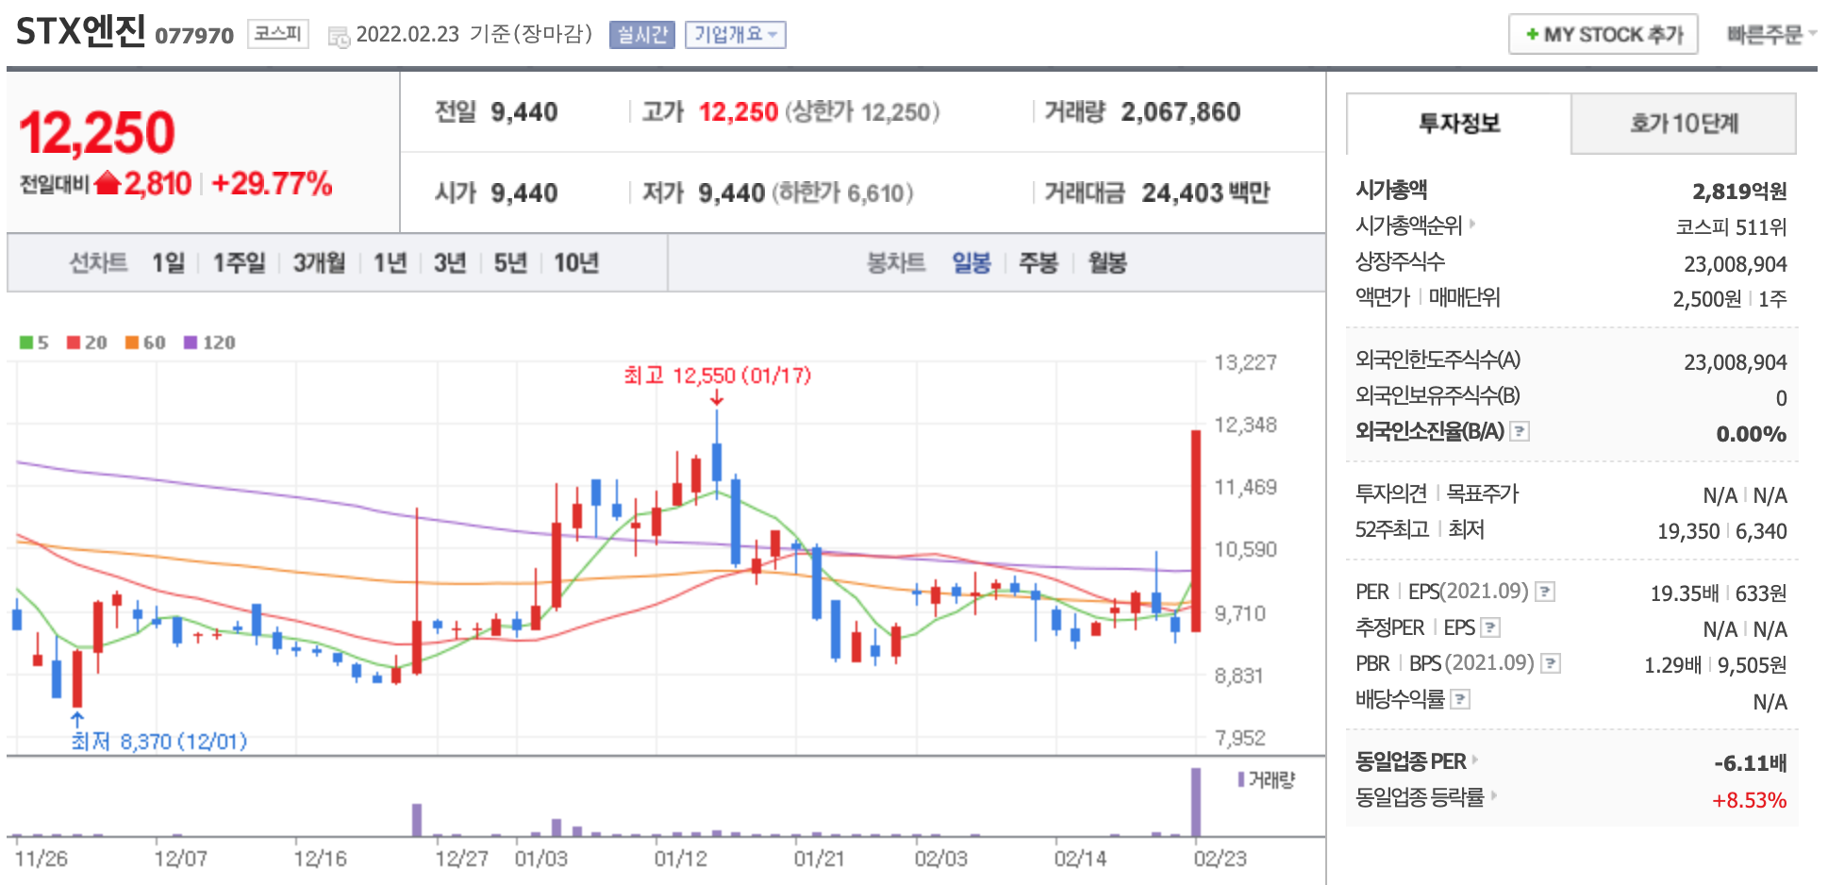Expand the 빠른주문 dropdown

point(1771,35)
